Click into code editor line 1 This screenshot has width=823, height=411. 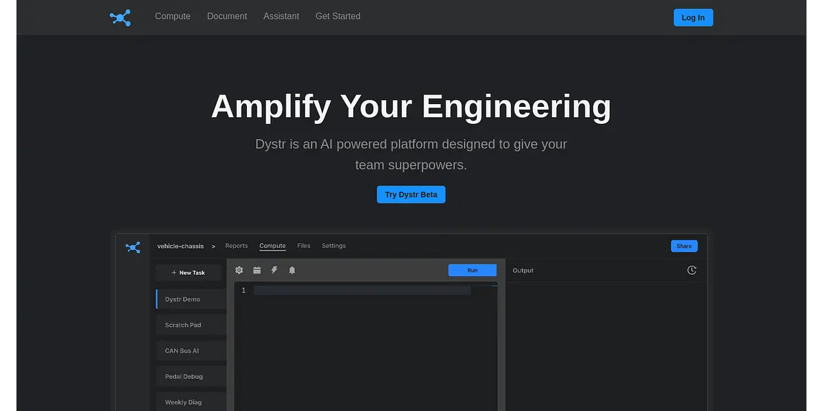coord(362,290)
